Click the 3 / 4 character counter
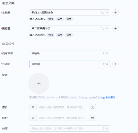The width and height of the screenshot is (138, 133). [x=105, y=64]
